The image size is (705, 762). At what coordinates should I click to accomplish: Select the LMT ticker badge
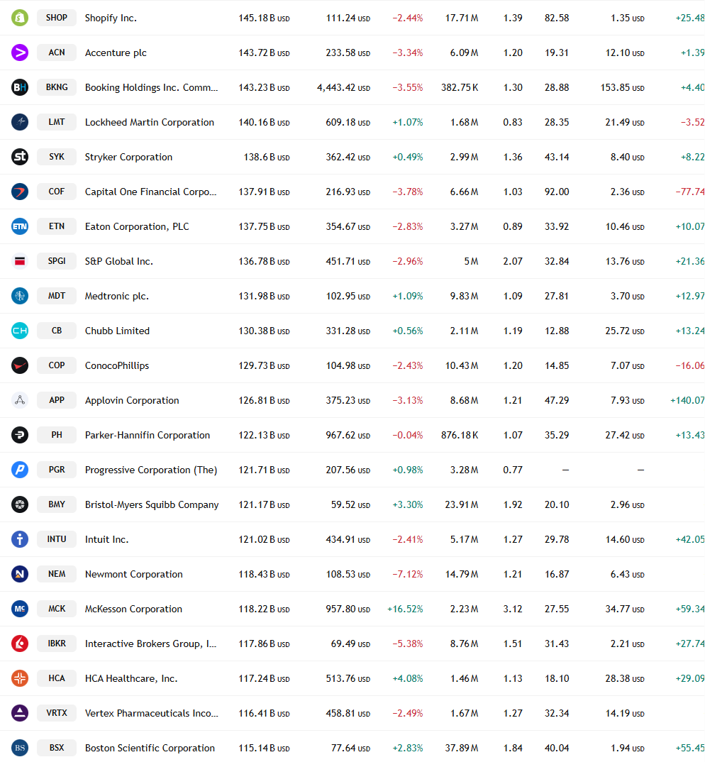[56, 122]
